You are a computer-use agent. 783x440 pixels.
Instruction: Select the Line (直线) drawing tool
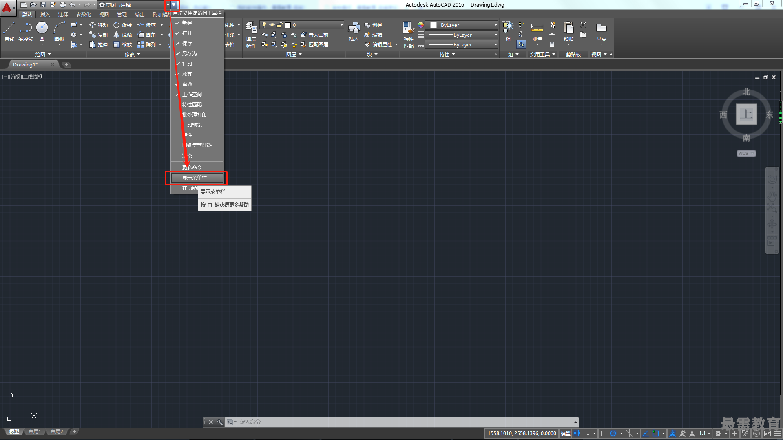pyautogui.click(x=9, y=31)
